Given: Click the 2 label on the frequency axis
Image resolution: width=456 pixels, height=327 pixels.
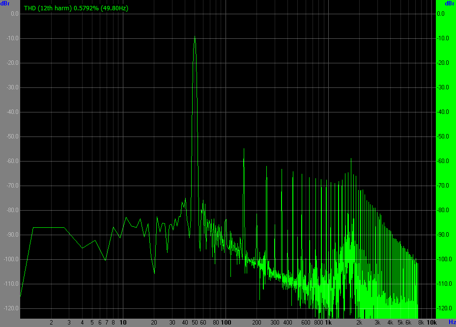Looking at the screenshot, I should [51, 323].
